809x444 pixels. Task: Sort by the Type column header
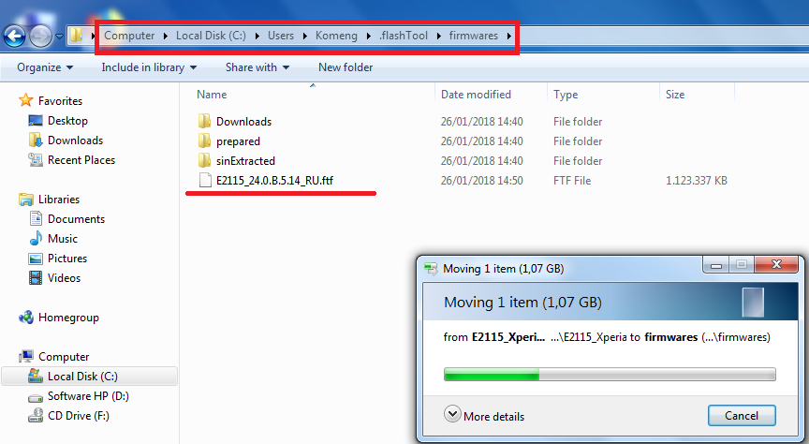click(566, 95)
